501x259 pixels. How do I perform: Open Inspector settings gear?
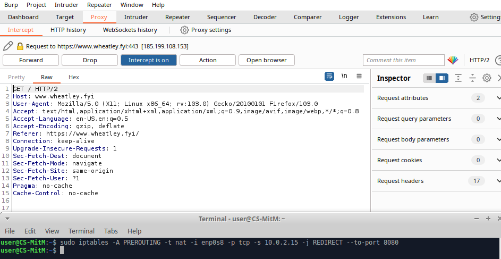(x=487, y=78)
